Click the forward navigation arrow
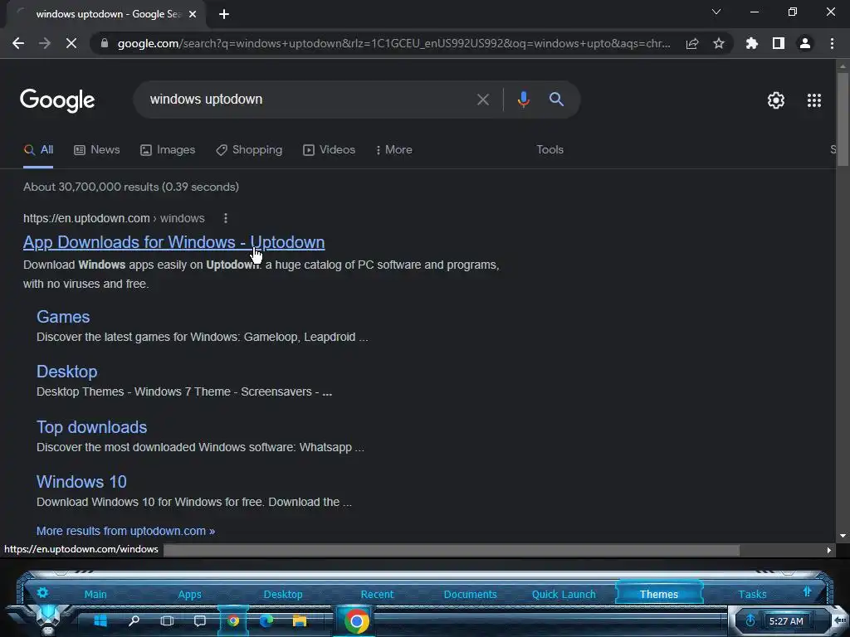Viewport: 850px width, 637px height. click(x=45, y=43)
